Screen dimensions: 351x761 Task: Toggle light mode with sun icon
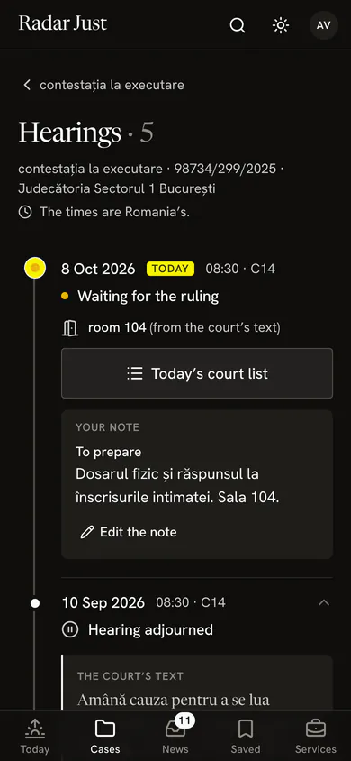click(281, 24)
